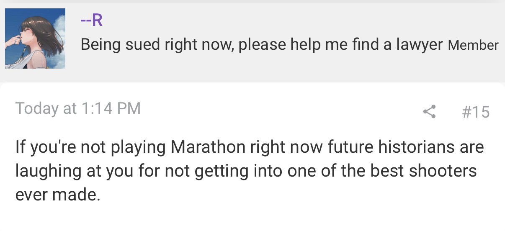The image size is (505, 231).
Task: Click the word "laughing" in the post
Action: (x=48, y=171)
